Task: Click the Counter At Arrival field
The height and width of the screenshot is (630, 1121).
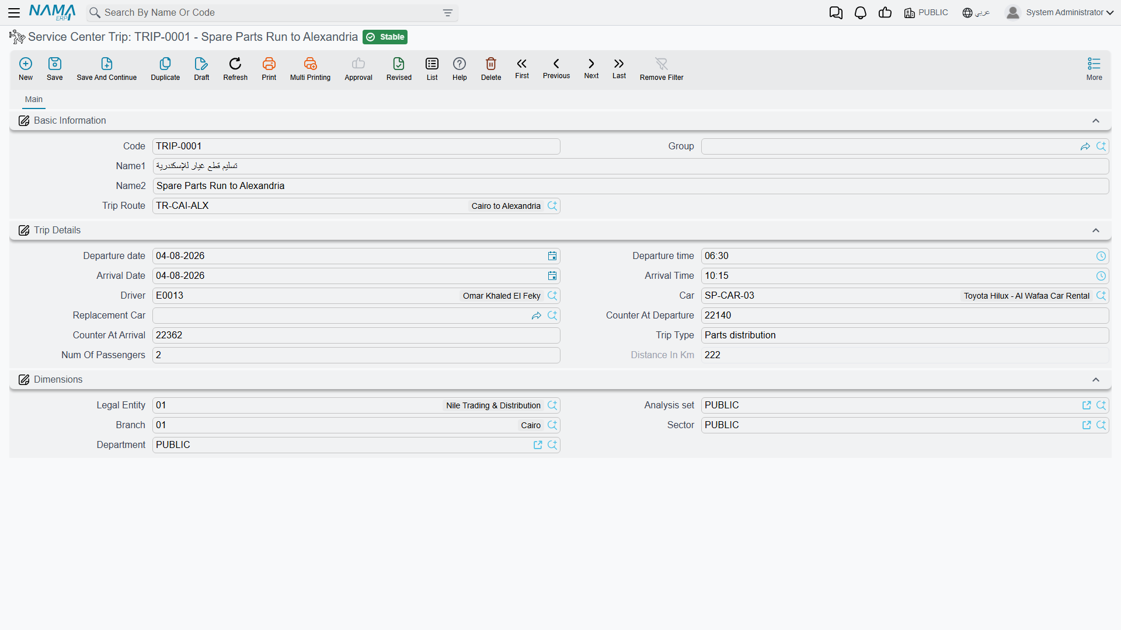Action: click(x=356, y=335)
